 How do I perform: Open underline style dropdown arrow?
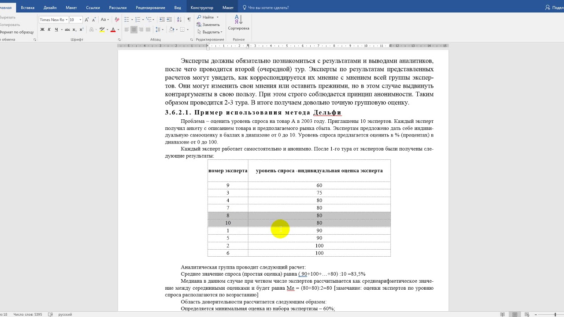pos(61,29)
